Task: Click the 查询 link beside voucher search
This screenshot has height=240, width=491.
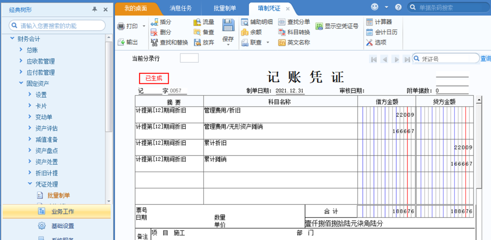Action: pos(486,58)
